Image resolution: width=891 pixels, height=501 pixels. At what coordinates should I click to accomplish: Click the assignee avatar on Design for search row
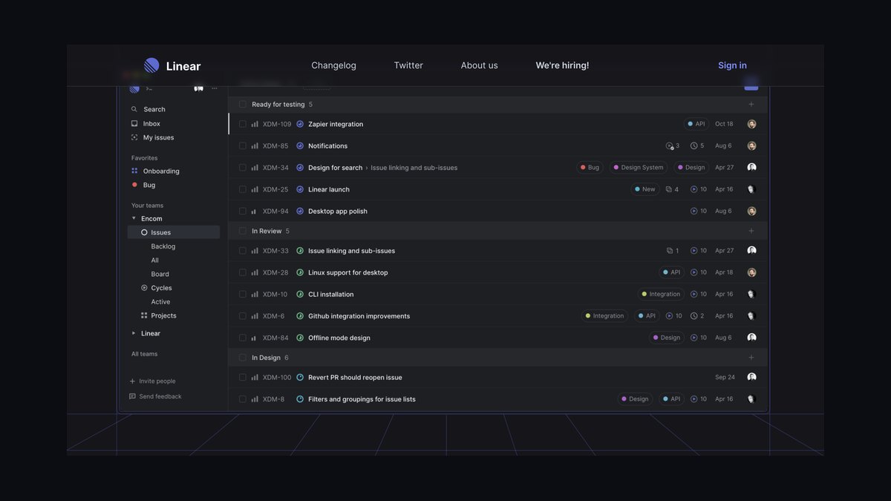(x=751, y=168)
